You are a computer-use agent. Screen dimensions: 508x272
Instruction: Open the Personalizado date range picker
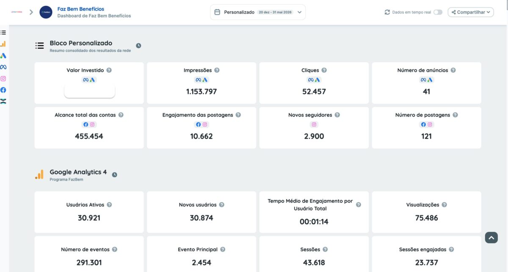tap(258, 12)
